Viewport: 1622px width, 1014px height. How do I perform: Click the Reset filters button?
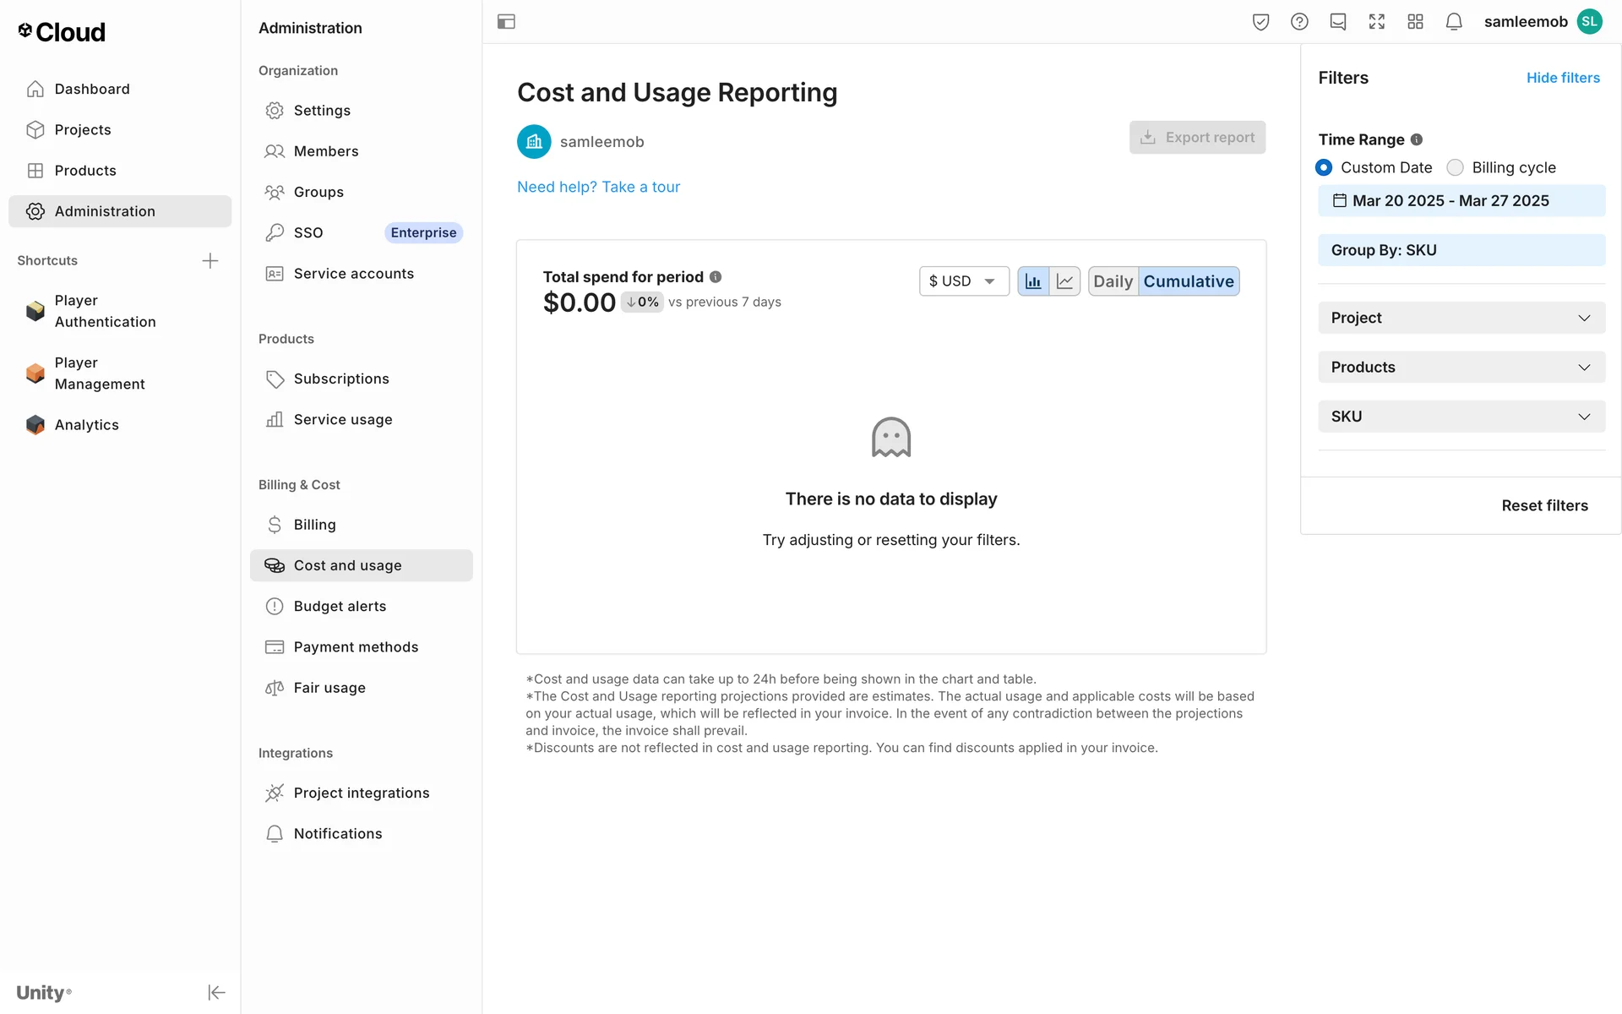(1544, 505)
